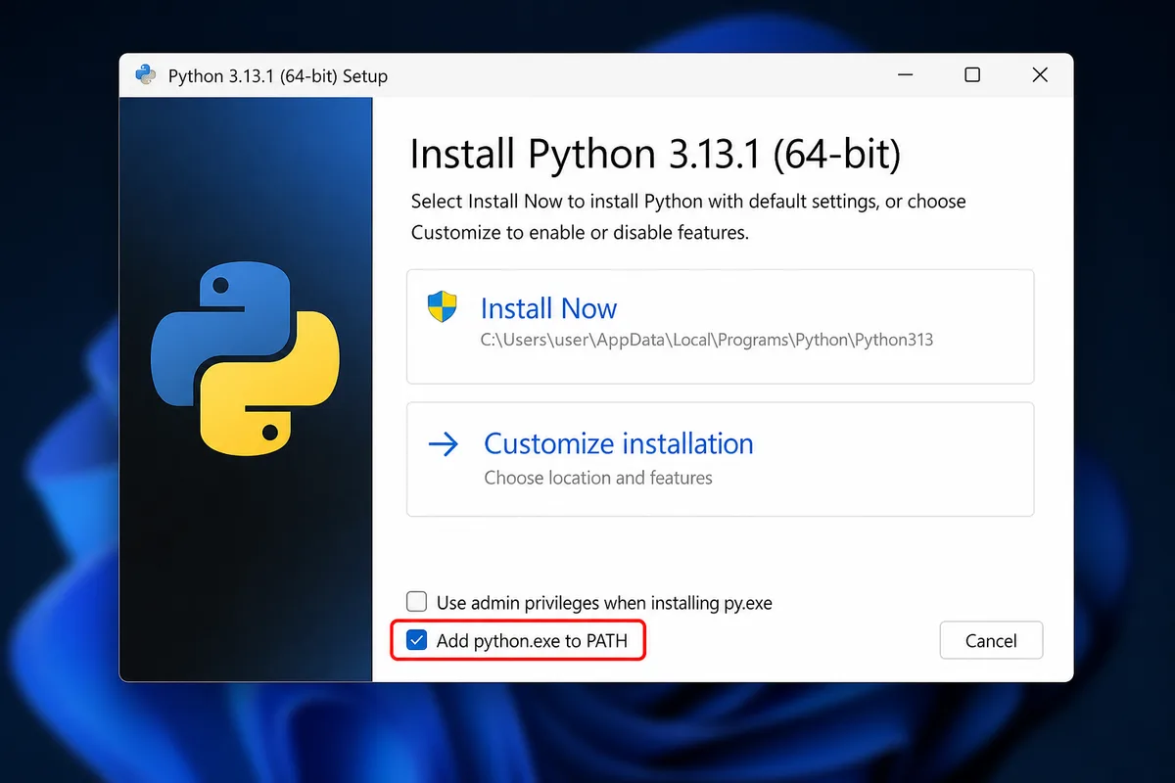Start installation with Install Now
Viewport: 1175px width, 783px height.
721,327
